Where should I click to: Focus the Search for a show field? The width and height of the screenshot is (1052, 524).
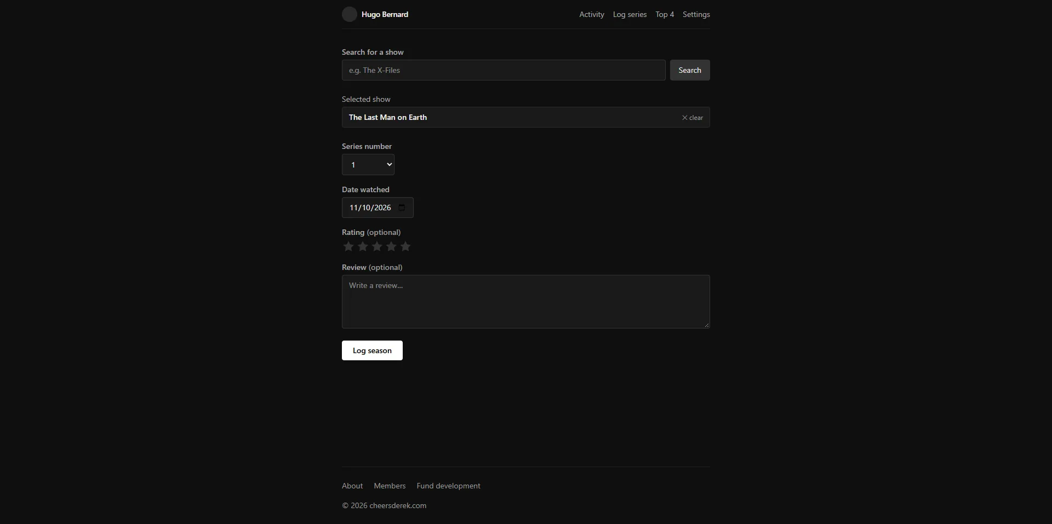tap(504, 70)
